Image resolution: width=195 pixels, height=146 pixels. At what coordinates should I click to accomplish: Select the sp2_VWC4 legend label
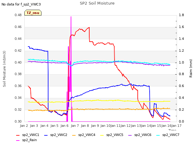click(x=87, y=135)
